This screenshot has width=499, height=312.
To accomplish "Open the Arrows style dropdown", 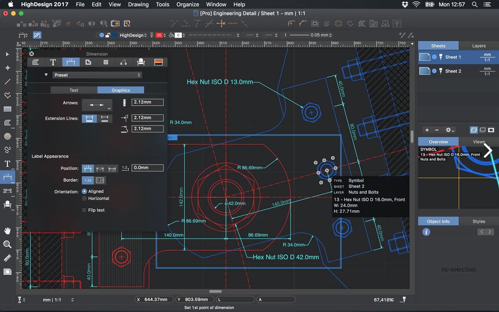I will (97, 105).
